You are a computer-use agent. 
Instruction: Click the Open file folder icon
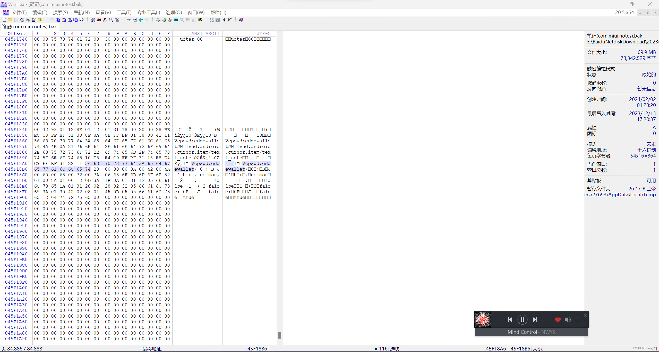[x=10, y=20]
